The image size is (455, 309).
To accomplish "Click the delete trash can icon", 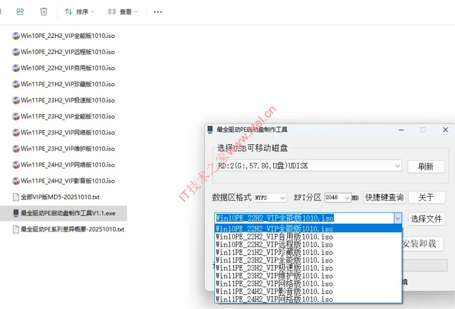I will coord(44,11).
